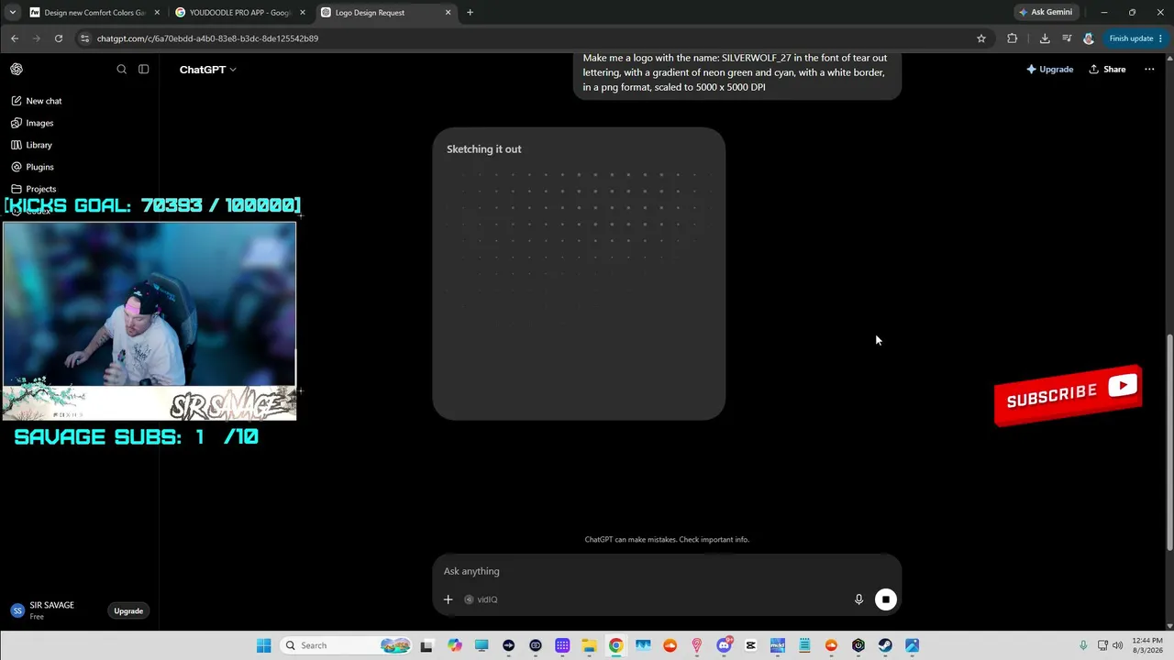
Task: Open the conversation options three-dot menu
Action: tap(1149, 70)
